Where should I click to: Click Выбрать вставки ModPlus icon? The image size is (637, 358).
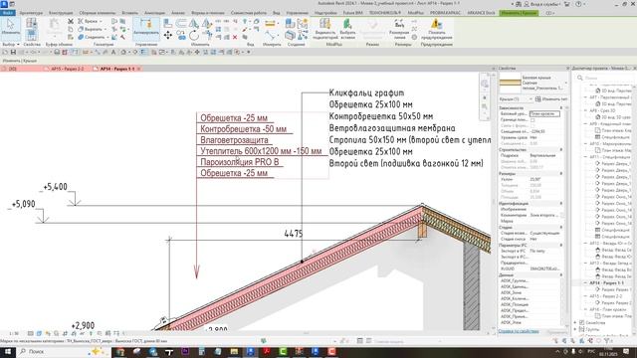point(347,29)
